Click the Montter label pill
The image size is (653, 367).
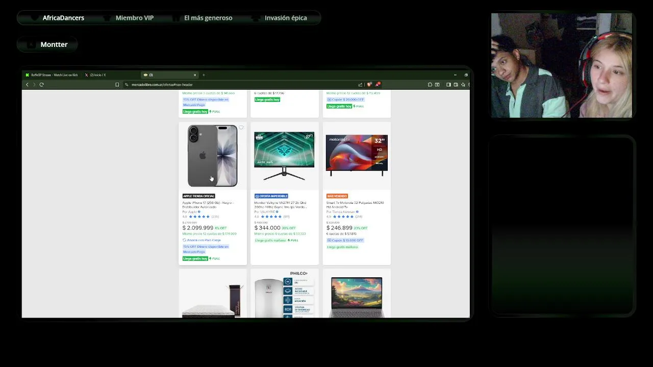coord(47,44)
